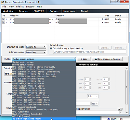The height and width of the screenshot is (120, 130).
Task: Uncheck the checkbox for file 1
Action: coord(4,19)
